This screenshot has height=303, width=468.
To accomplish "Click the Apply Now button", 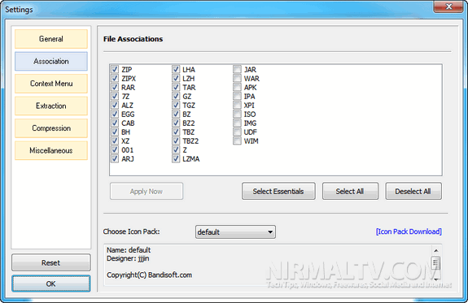I will tap(147, 191).
